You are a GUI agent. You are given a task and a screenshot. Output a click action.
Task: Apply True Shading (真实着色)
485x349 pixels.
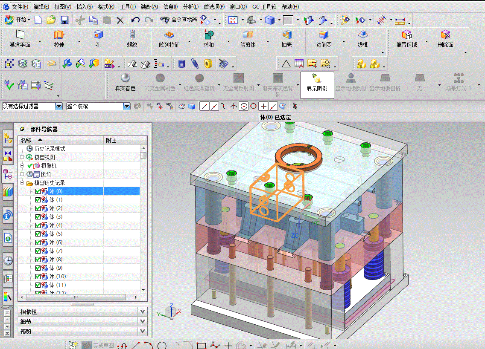pos(125,83)
